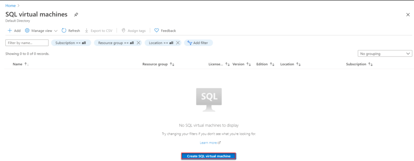Click Assign tags in toolbar

point(133,31)
